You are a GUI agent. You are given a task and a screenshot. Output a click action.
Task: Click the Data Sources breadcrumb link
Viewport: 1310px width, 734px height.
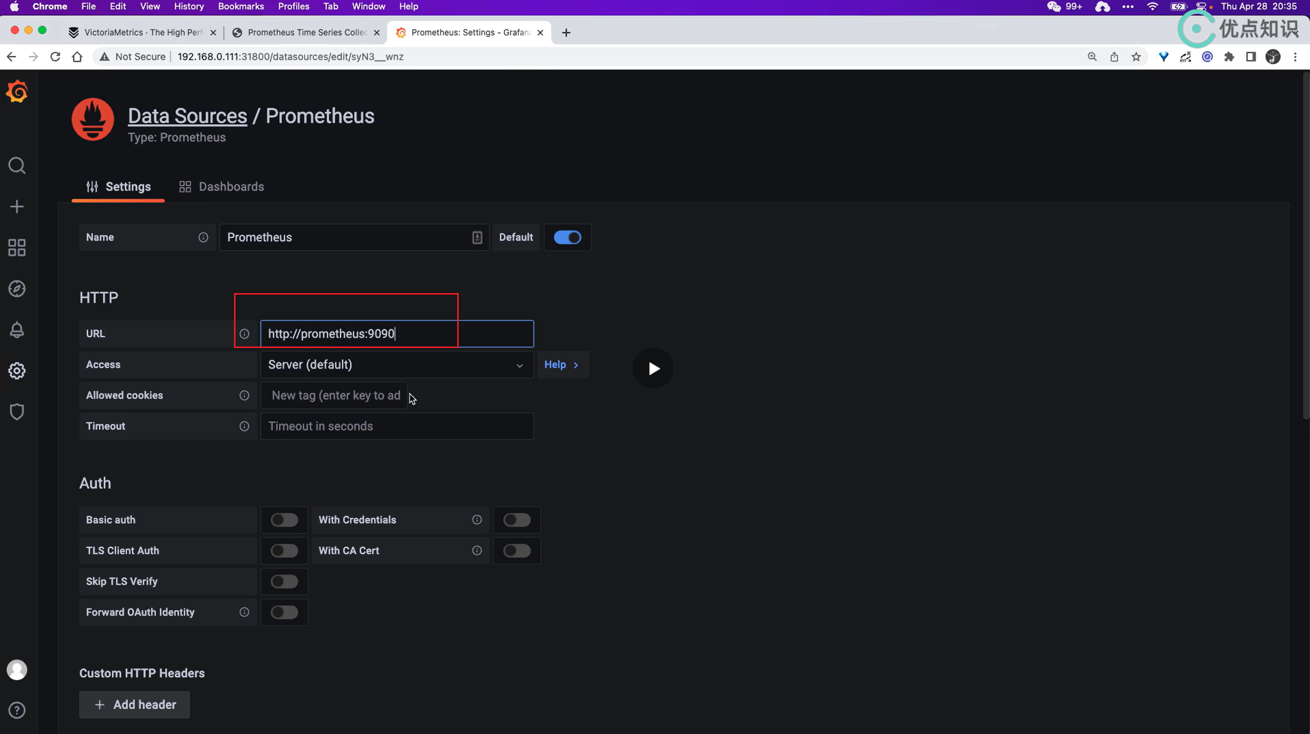[187, 115]
